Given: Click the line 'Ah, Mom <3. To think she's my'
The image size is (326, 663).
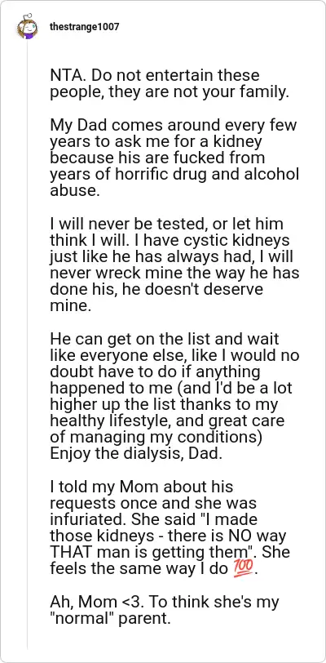Looking at the screenshot, I should point(165,602).
